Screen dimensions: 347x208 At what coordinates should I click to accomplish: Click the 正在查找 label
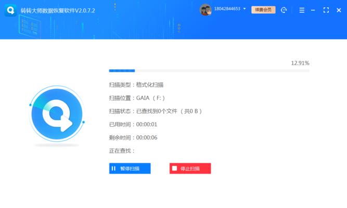pyautogui.click(x=122, y=151)
